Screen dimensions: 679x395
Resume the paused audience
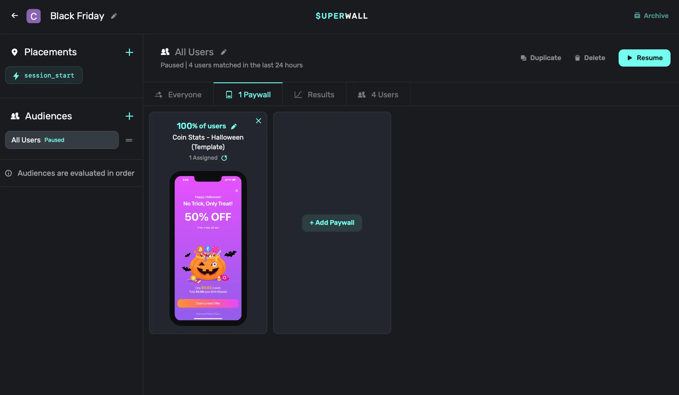[x=644, y=58]
